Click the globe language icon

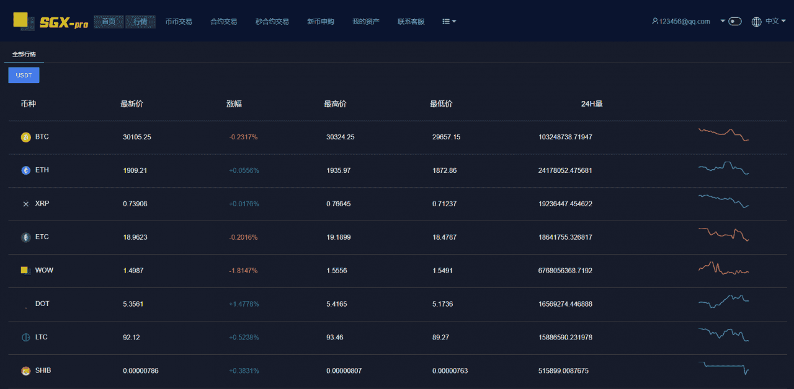[x=756, y=22]
